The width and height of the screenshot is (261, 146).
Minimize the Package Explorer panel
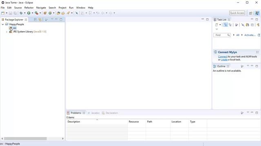[56, 19]
